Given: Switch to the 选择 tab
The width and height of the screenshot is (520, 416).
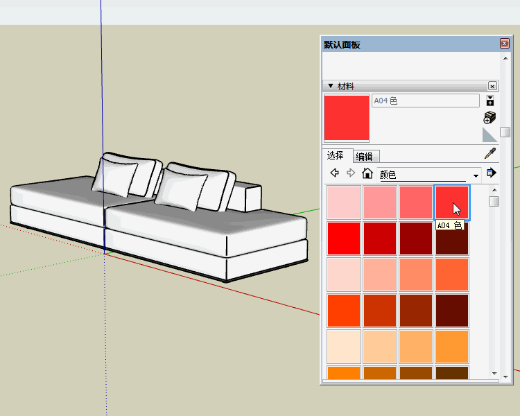Looking at the screenshot, I should click(338, 156).
